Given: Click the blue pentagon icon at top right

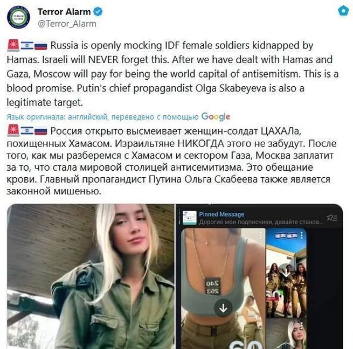Looking at the screenshot, I should tap(343, 11).
